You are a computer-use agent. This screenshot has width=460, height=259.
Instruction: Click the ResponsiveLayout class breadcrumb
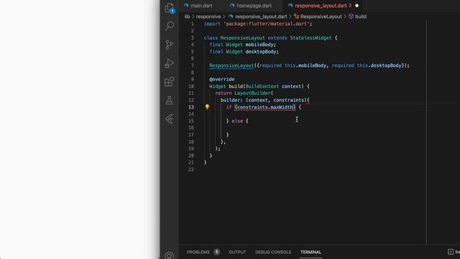pos(321,17)
